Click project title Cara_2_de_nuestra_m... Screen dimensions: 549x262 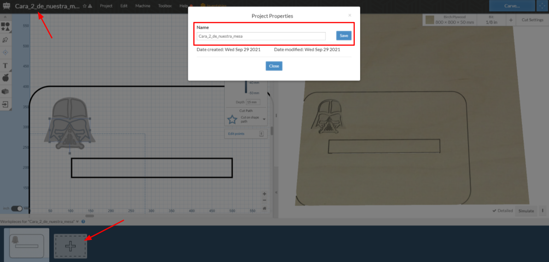tap(47, 6)
